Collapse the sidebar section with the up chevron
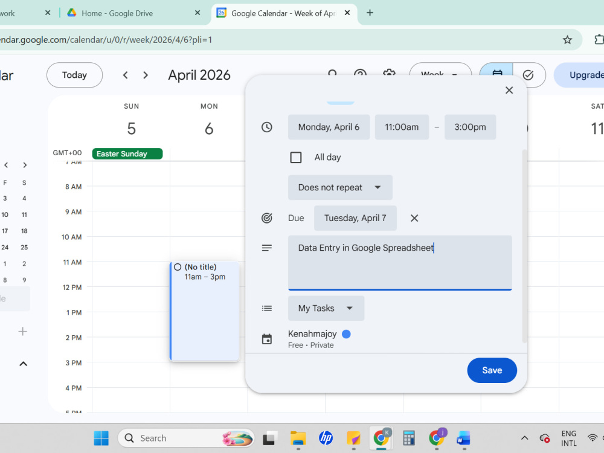The width and height of the screenshot is (604, 453). [x=23, y=364]
